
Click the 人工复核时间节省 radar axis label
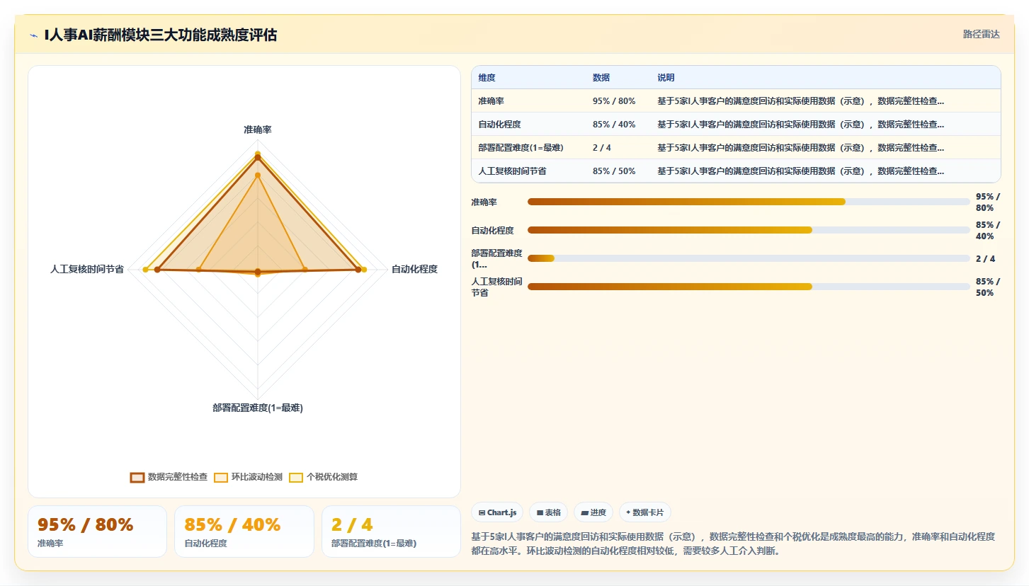pos(87,270)
